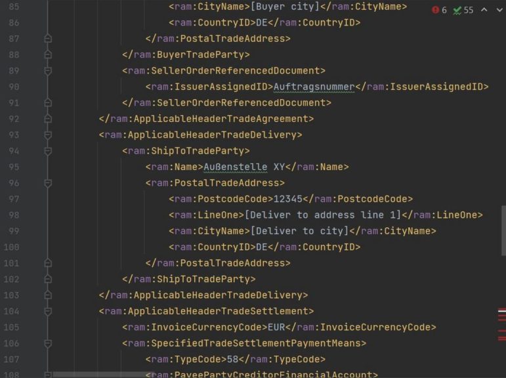
Task: Collapse PostalTradeAddress fold on line 96
Action: (47, 183)
